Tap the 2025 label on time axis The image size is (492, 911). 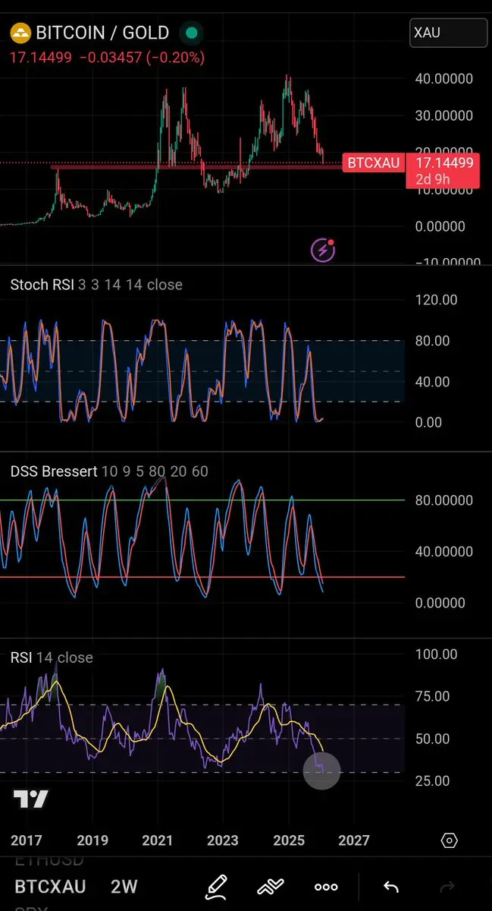pos(289,840)
